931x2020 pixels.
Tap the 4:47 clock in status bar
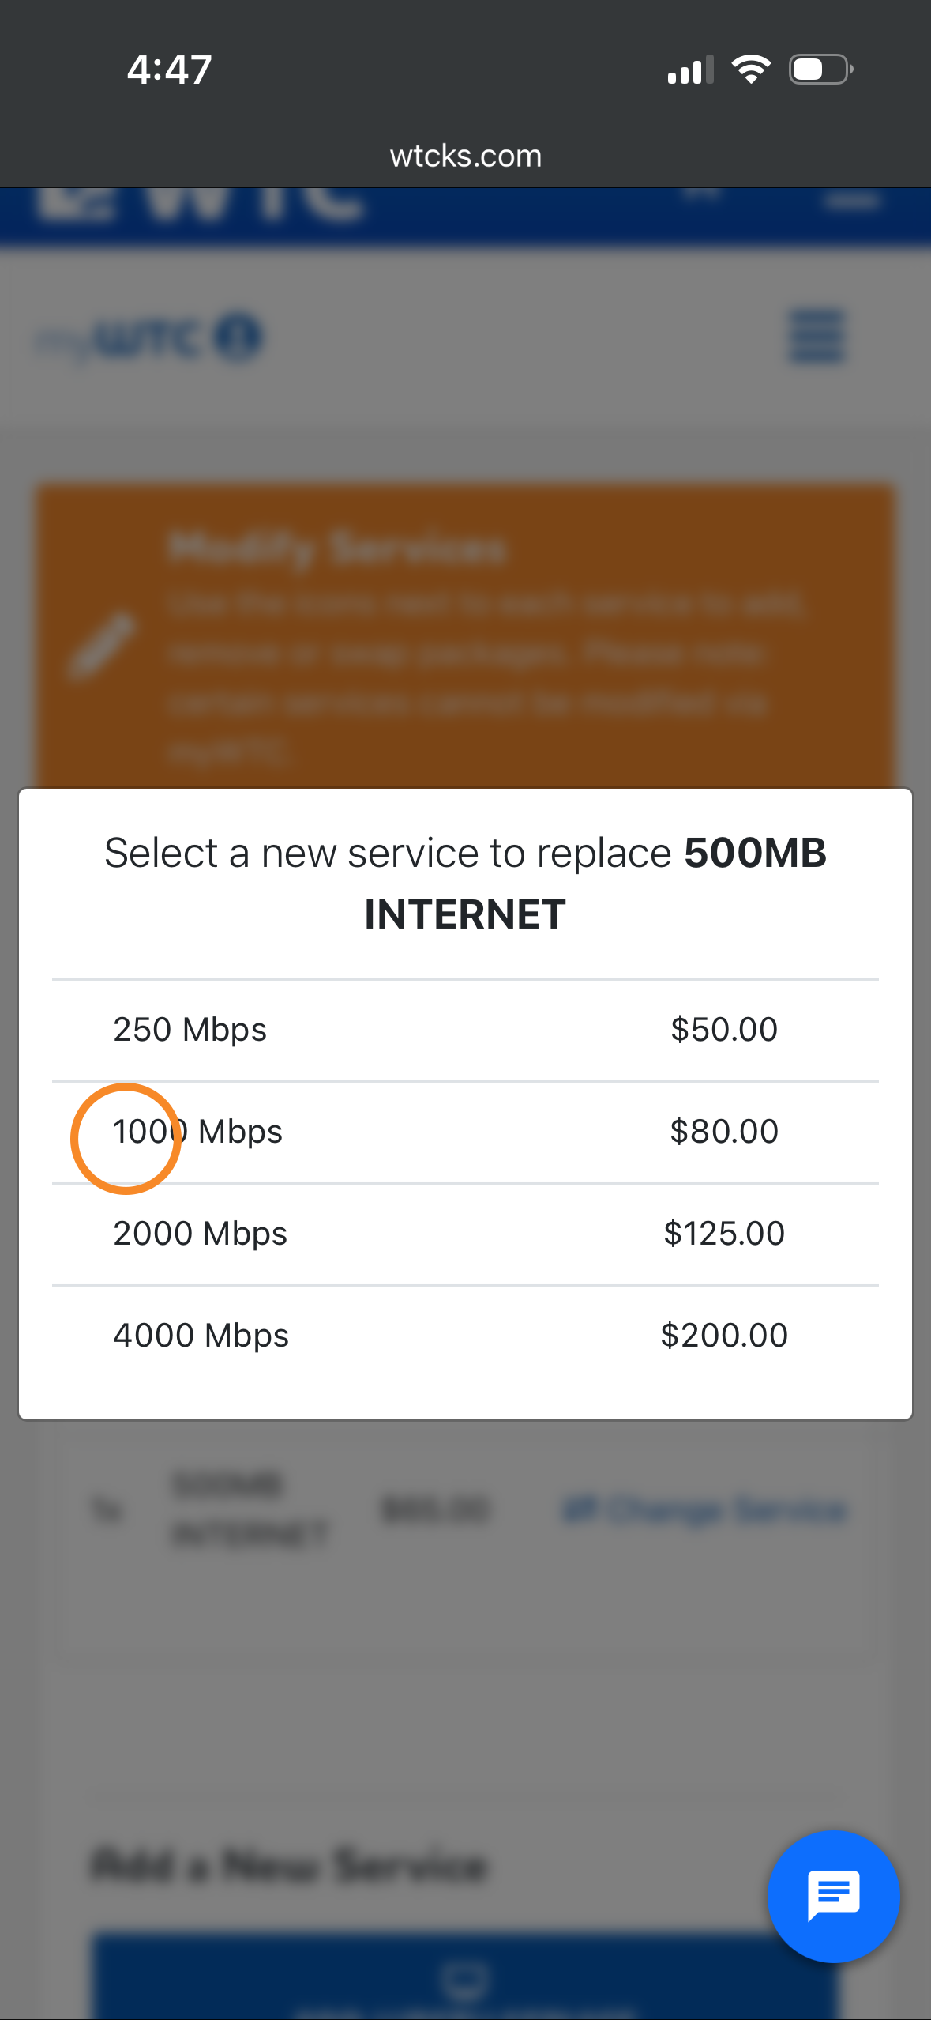169,70
